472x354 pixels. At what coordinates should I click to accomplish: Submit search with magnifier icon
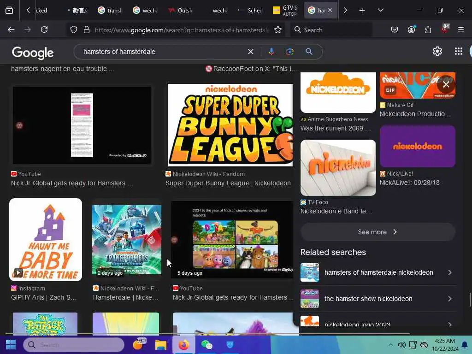pyautogui.click(x=309, y=52)
